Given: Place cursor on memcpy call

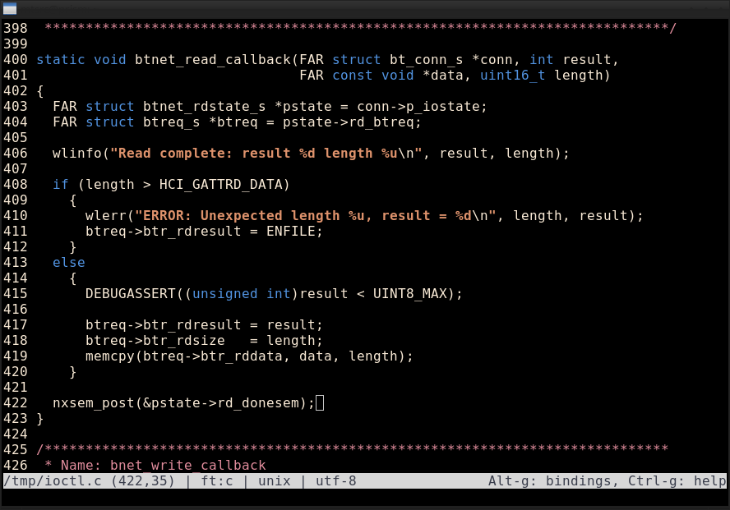Looking at the screenshot, I should [x=109, y=356].
